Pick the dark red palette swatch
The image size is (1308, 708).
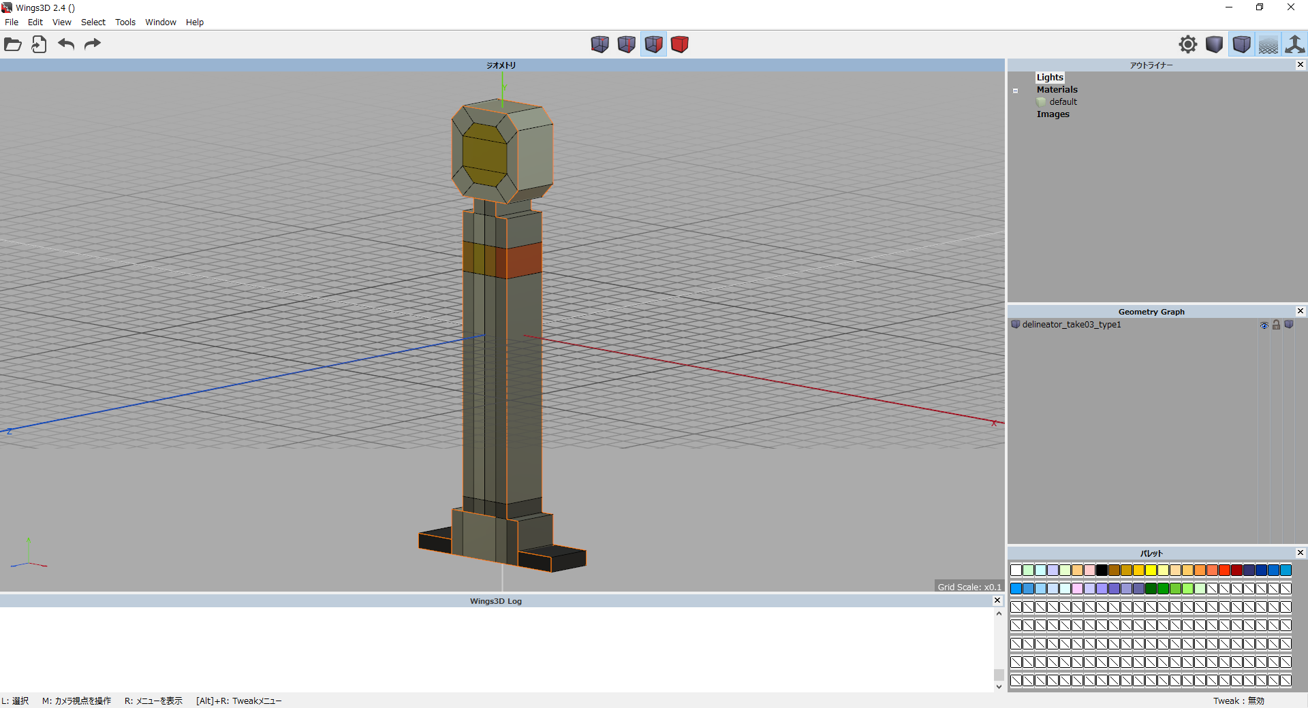[x=1236, y=570]
